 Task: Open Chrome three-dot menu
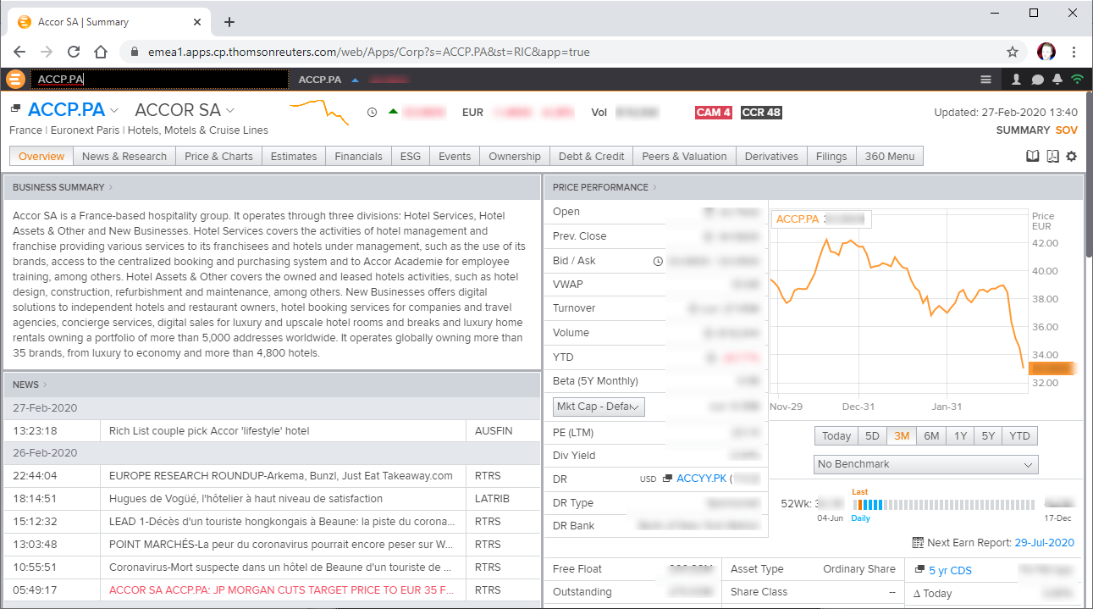pyautogui.click(x=1074, y=52)
